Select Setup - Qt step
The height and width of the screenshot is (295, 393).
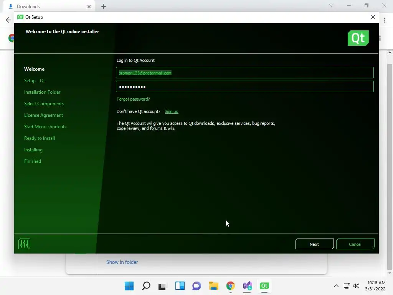35,81
